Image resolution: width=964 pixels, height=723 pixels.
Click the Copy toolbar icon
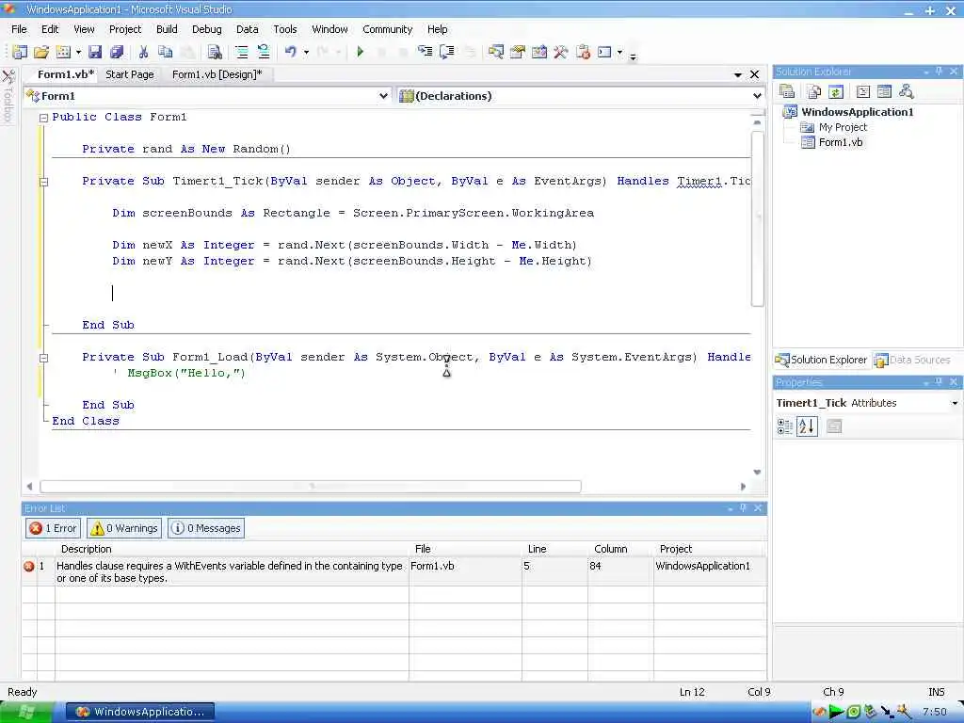pos(165,53)
